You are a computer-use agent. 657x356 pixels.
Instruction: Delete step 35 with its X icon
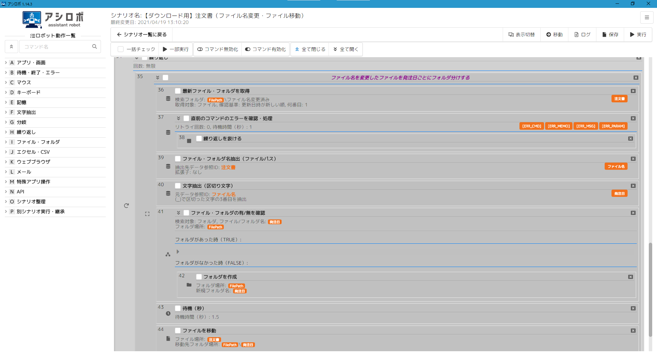[636, 78]
